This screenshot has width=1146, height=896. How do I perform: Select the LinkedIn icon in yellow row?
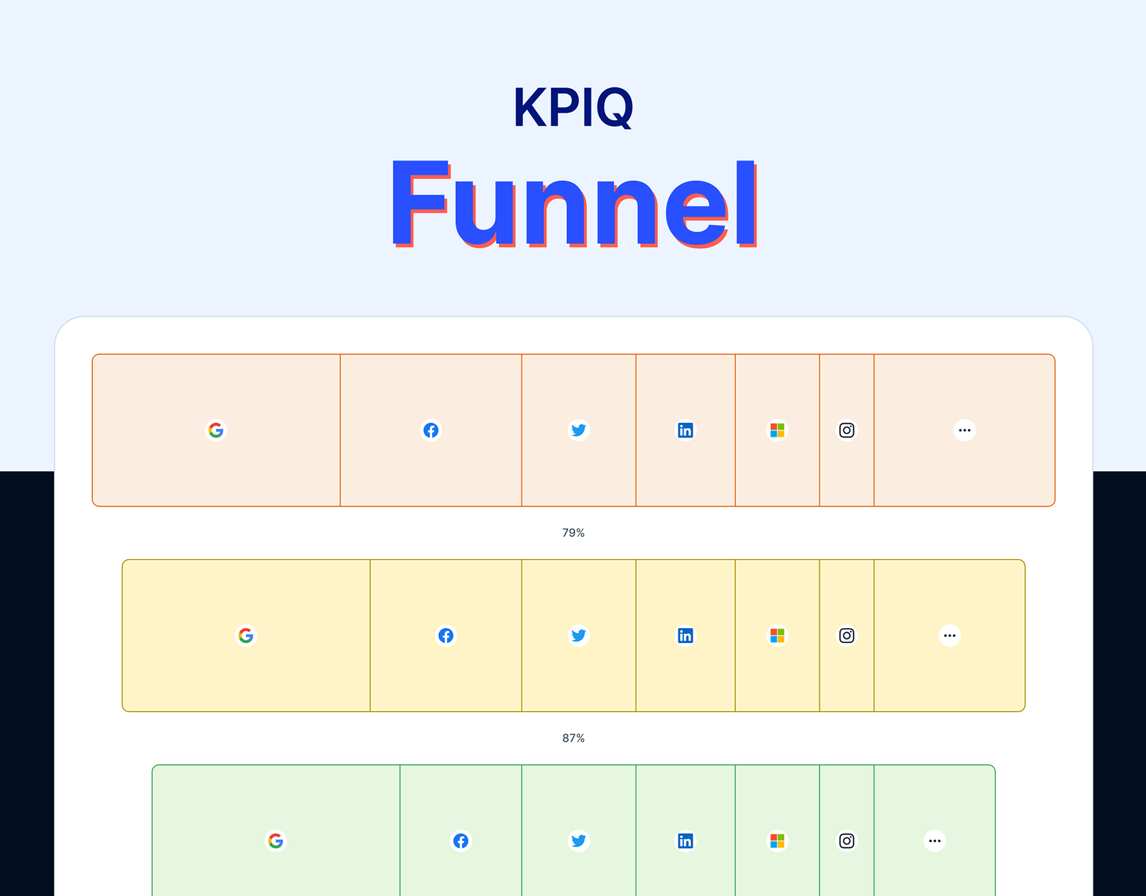coord(685,636)
